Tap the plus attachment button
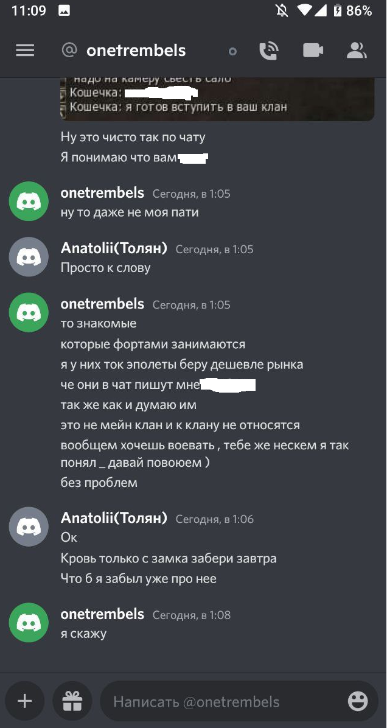The width and height of the screenshot is (387, 728). [x=24, y=701]
